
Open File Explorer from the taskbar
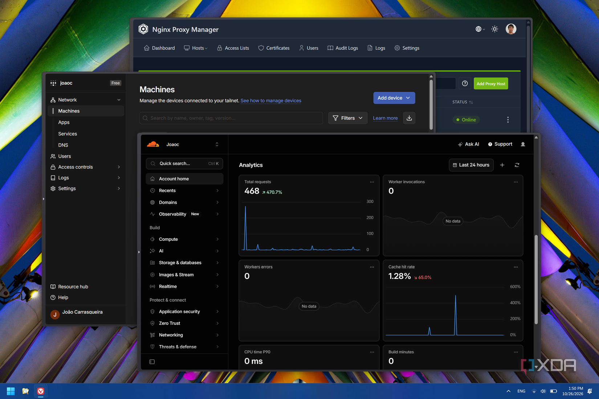(25, 391)
